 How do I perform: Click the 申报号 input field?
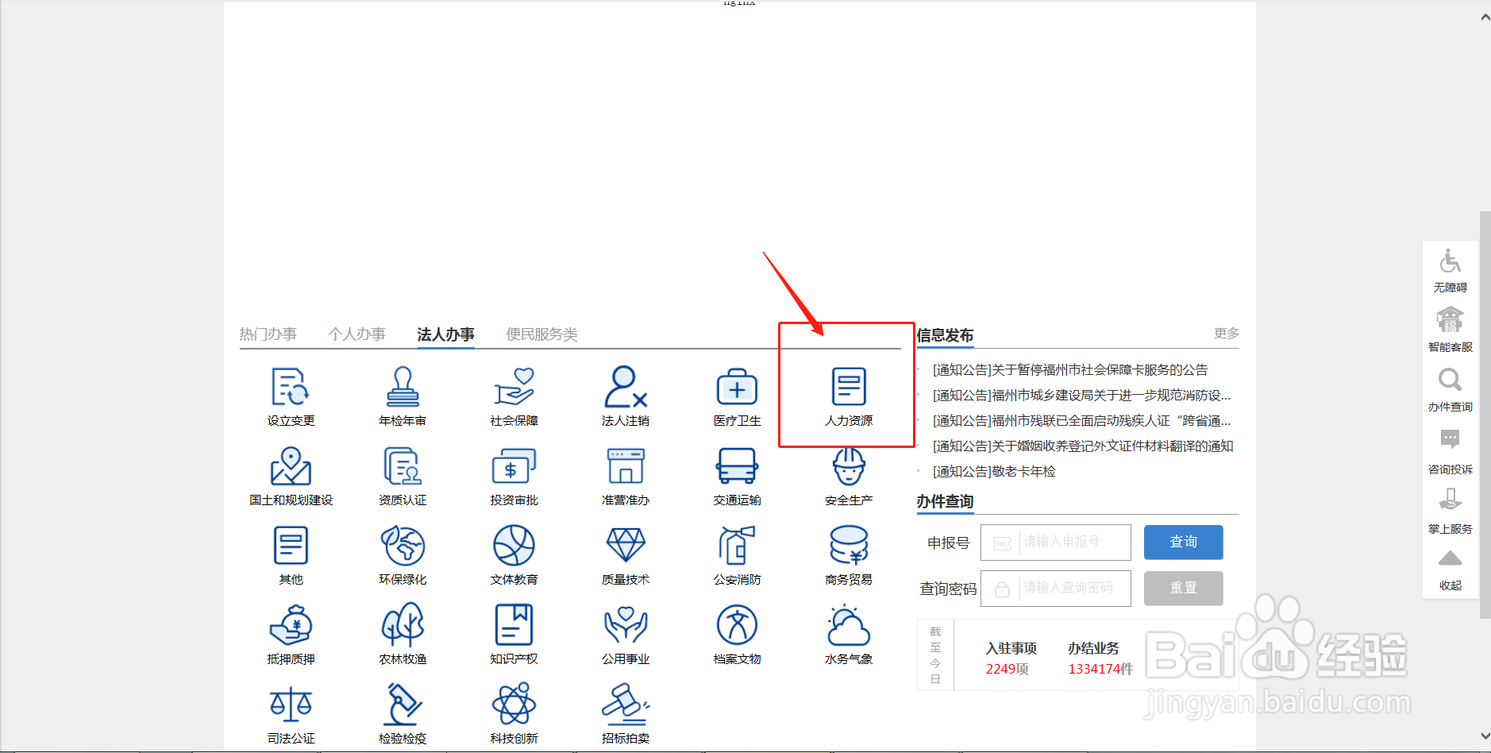point(1056,542)
